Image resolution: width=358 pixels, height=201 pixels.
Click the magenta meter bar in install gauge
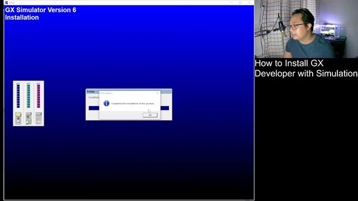[39, 95]
